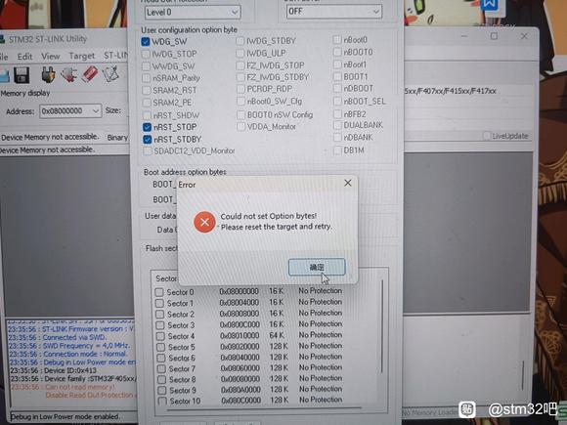Toggle the nRST_STDBY checkbox

point(148,140)
